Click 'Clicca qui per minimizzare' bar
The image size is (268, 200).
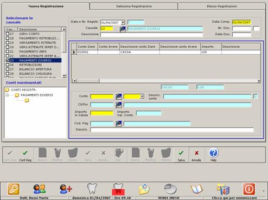(234, 198)
